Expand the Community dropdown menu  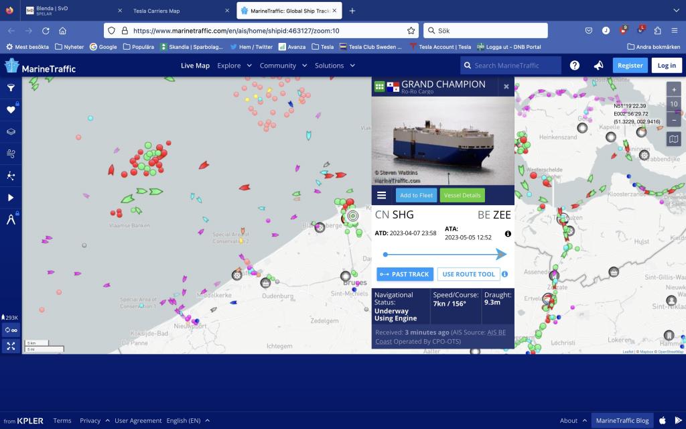283,65
